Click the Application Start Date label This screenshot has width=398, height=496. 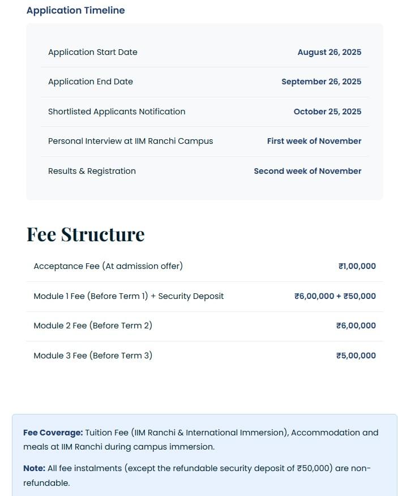point(93,52)
